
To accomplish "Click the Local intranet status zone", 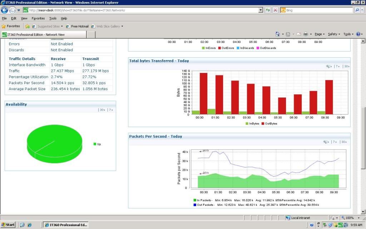I will click(x=298, y=218).
